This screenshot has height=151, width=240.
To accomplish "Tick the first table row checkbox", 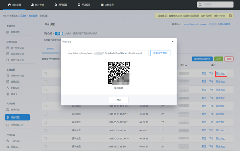I will tap(45, 73).
